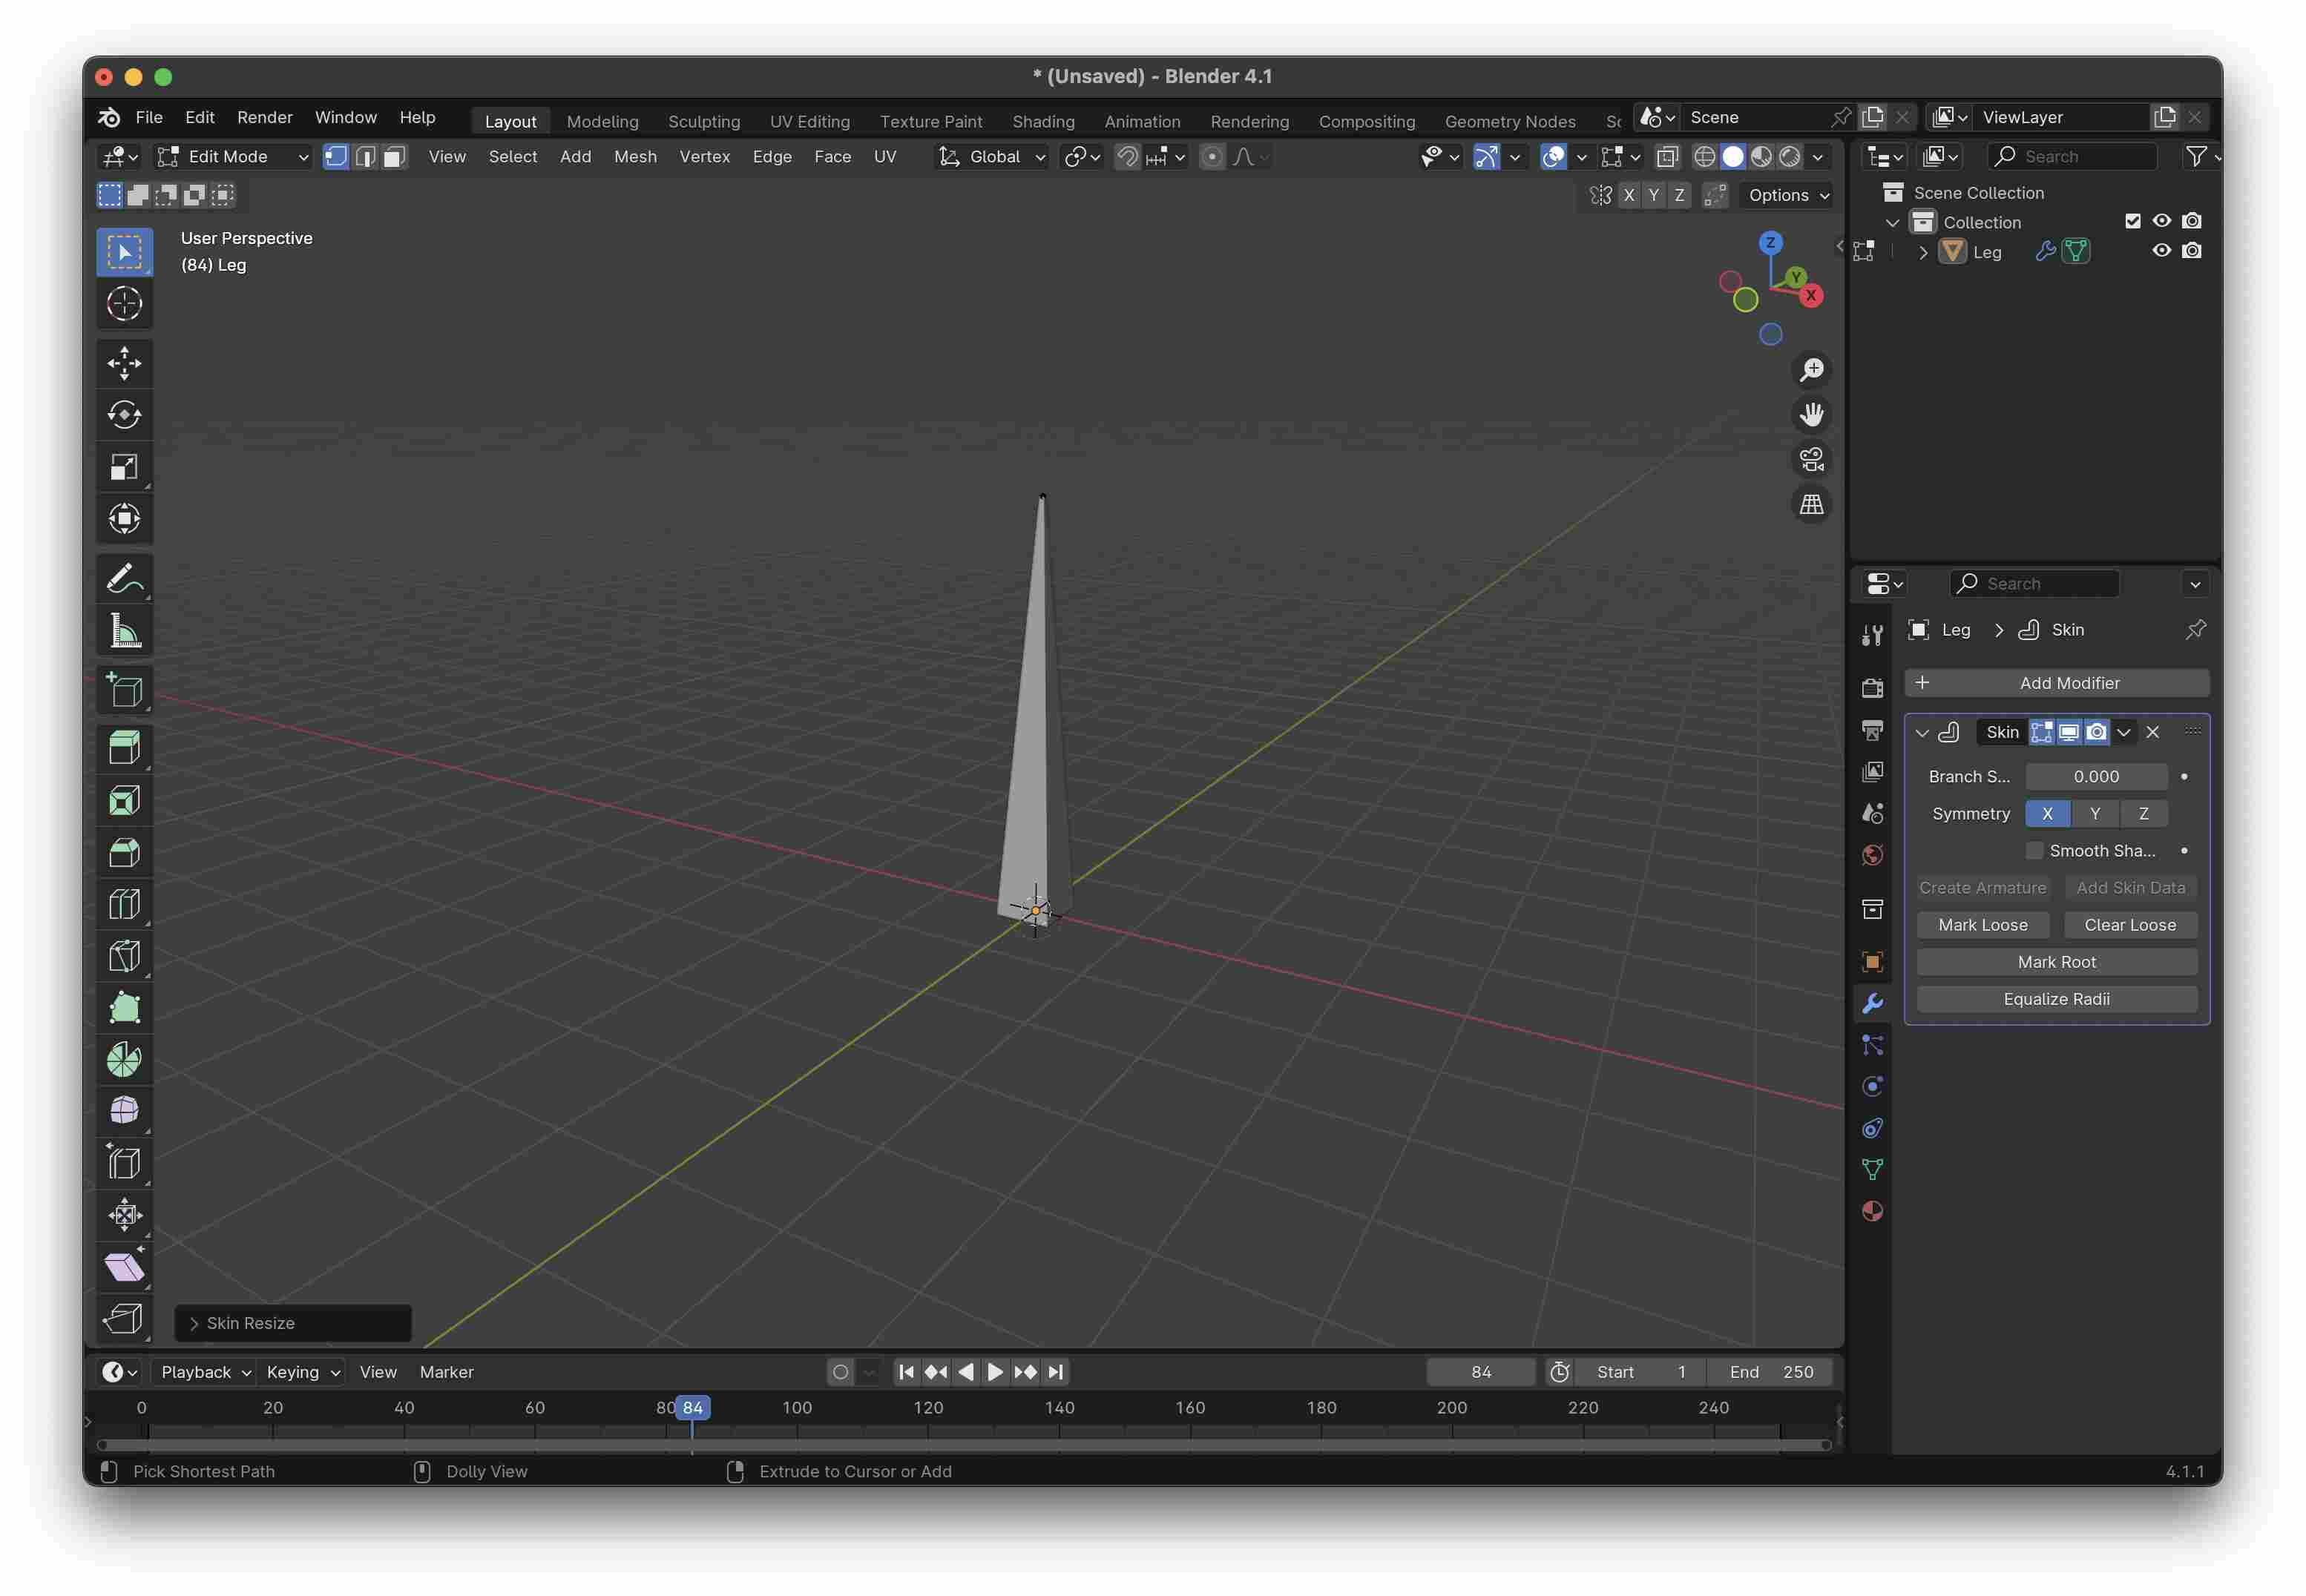The width and height of the screenshot is (2306, 1596).
Task: Enable the Smooth Shading checkbox
Action: tap(2034, 851)
